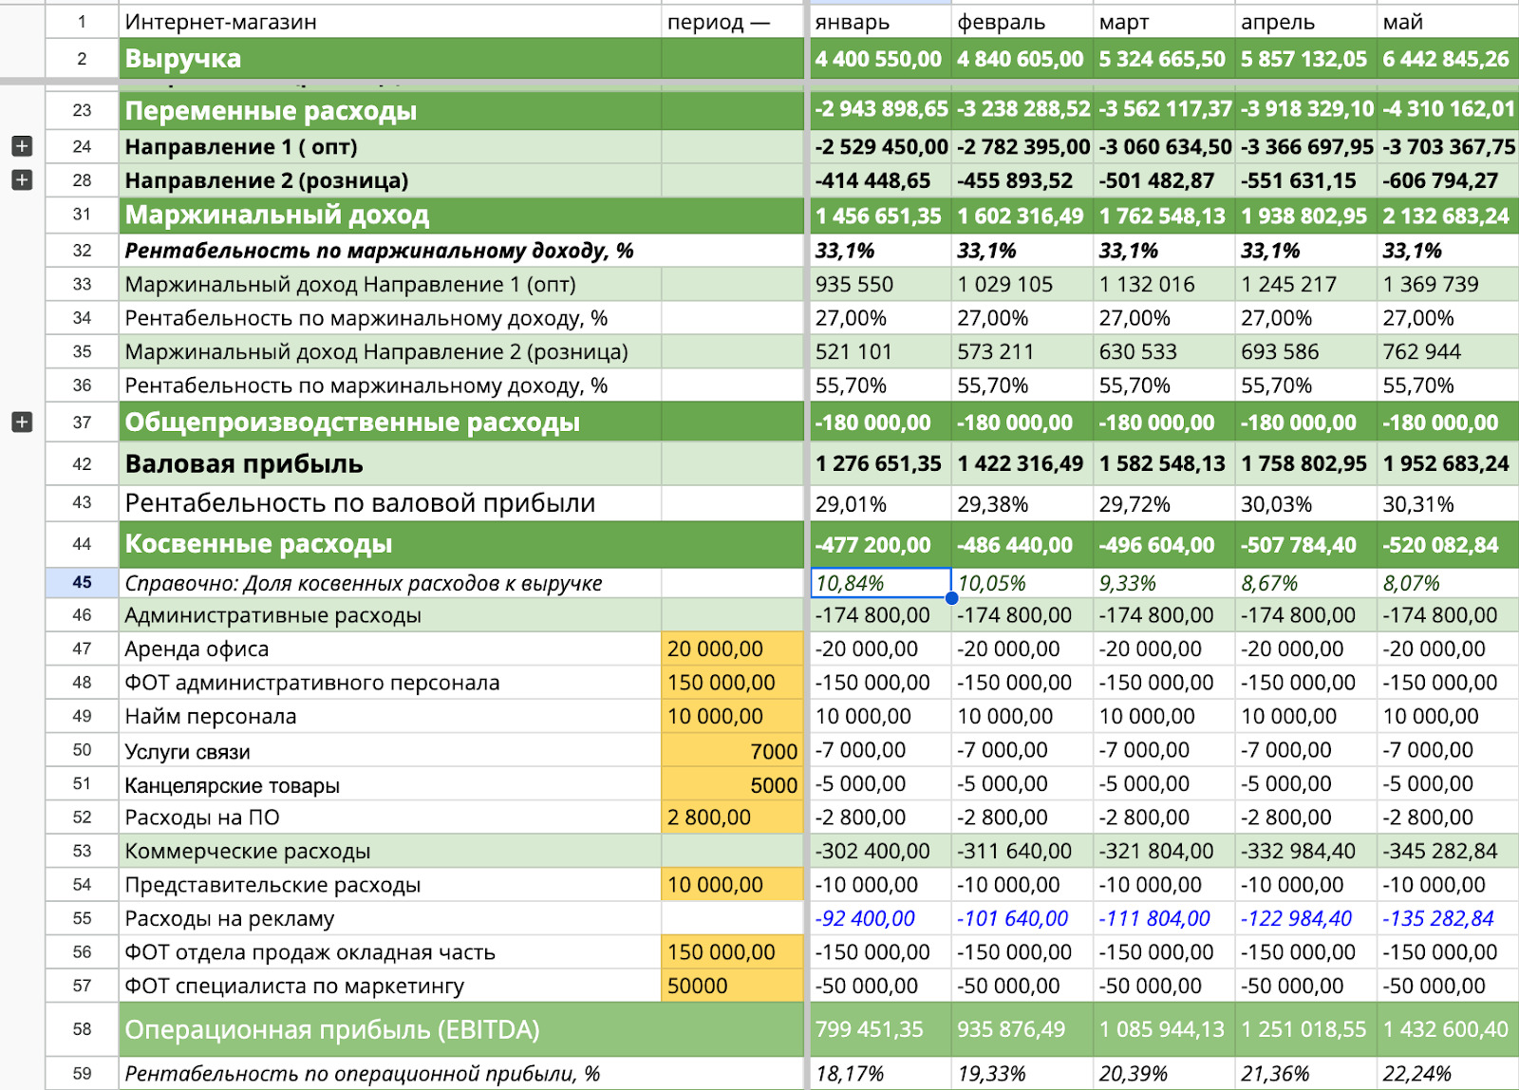Expand the grouped rows at row 28
The image size is (1519, 1090).
tap(22, 179)
